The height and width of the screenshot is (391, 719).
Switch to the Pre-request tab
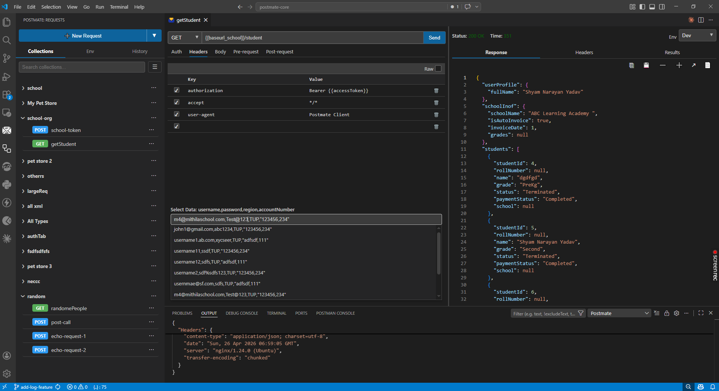coord(246,52)
